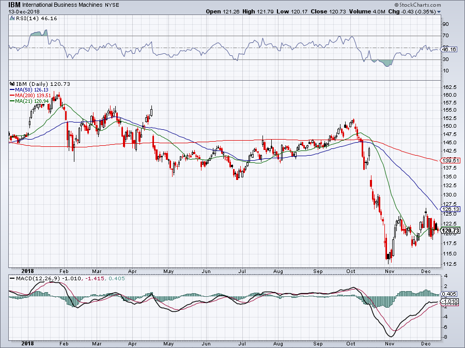Click the 'RSI(14) 46.16' label

coord(36,19)
